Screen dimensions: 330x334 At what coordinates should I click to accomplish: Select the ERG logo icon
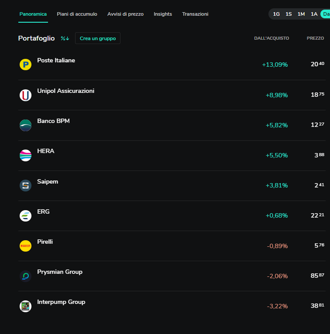[25, 215]
